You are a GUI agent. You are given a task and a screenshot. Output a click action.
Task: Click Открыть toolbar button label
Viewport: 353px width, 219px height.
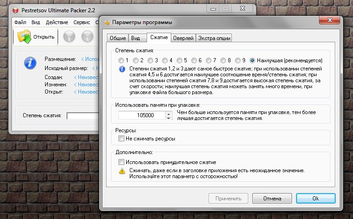click(44, 37)
